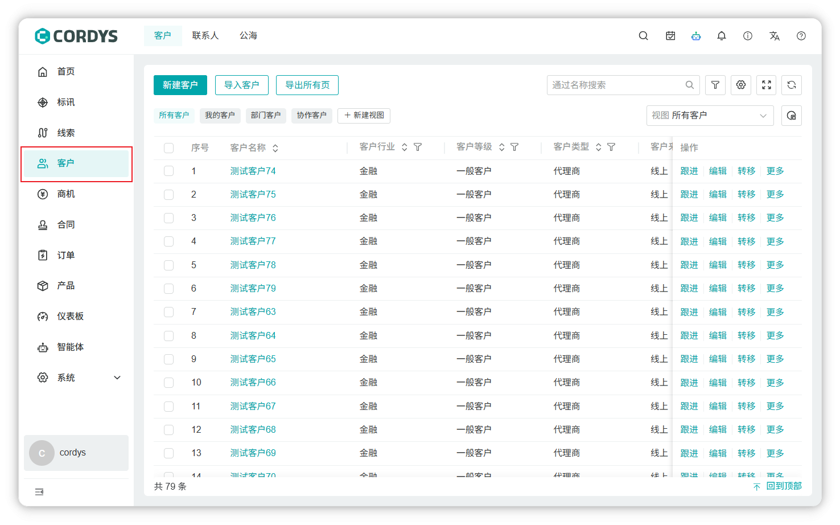Refresh the customer list
Viewport: 840px width, 525px height.
tap(792, 85)
